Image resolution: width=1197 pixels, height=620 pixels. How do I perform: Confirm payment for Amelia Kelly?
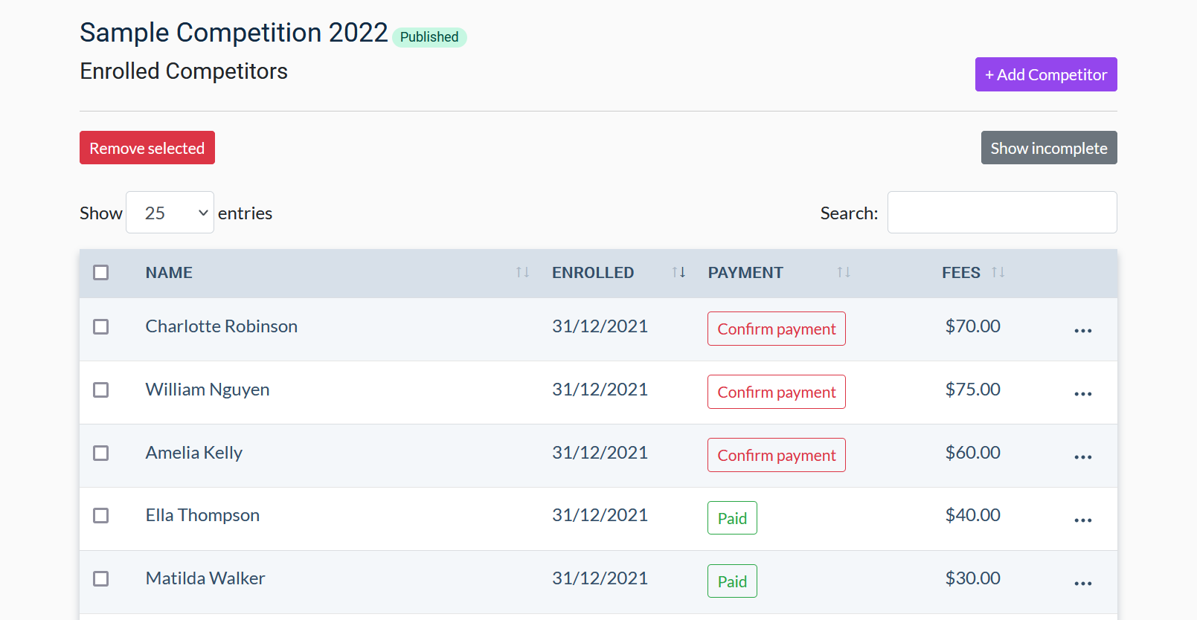pyautogui.click(x=776, y=455)
